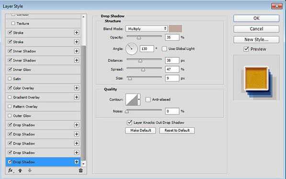Uncheck Layer Knocks Out Drop Shadow
Screen dimensions: 286x179
click(x=129, y=123)
